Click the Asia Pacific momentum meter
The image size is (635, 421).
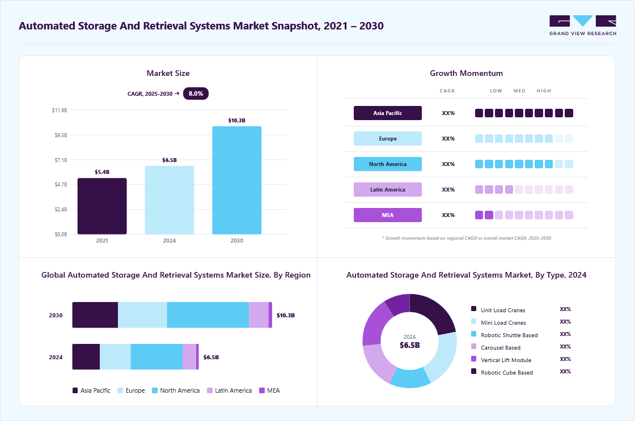pos(524,113)
